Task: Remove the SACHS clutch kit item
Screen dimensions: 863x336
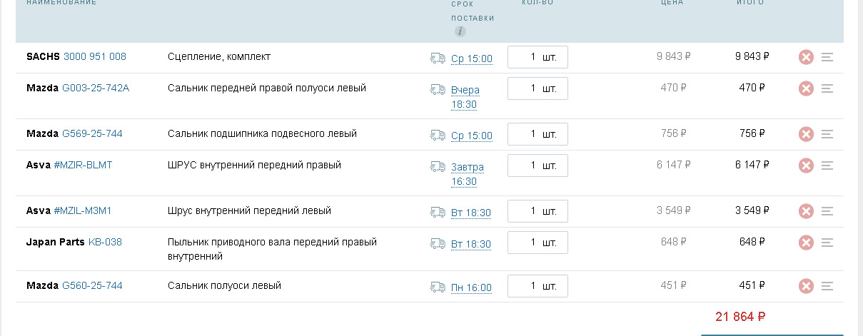Action: click(x=806, y=58)
